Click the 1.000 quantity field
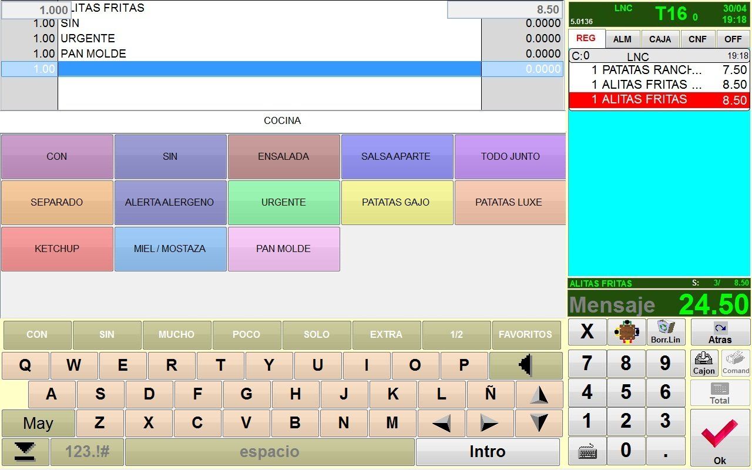The image size is (752, 470). pos(36,9)
